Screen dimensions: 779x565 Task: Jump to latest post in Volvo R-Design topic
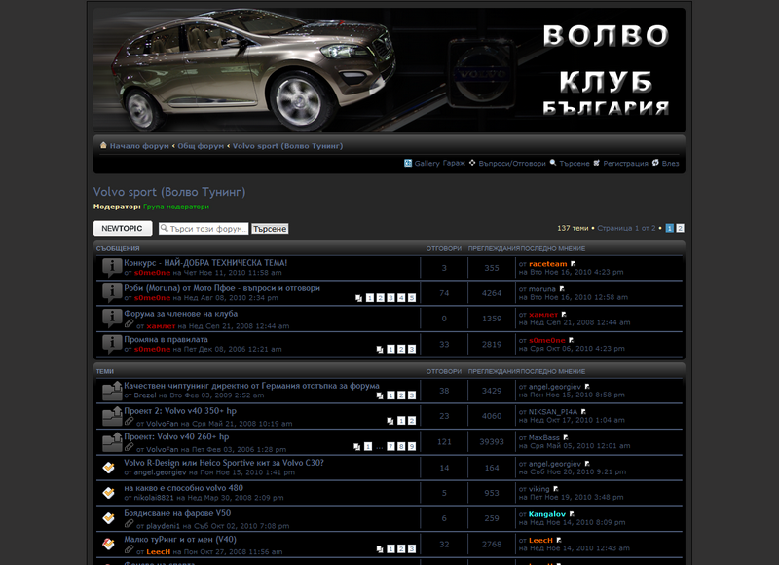[x=587, y=464]
